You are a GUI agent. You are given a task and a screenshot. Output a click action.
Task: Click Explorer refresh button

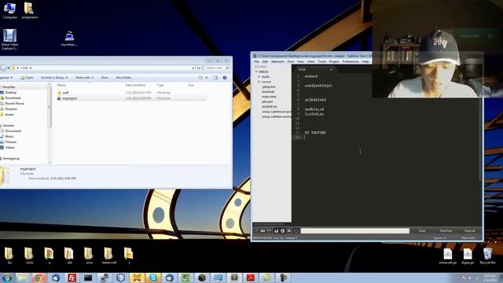pyautogui.click(x=199, y=68)
